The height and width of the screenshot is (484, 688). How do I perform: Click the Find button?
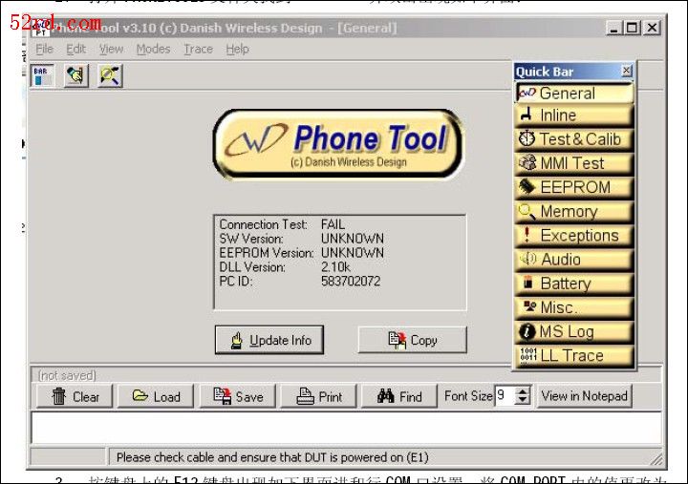tap(399, 396)
